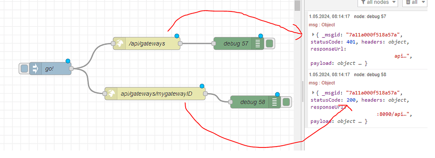Click the list icon on debug 58 node
Screen dimensions: 435x158
[275, 102]
